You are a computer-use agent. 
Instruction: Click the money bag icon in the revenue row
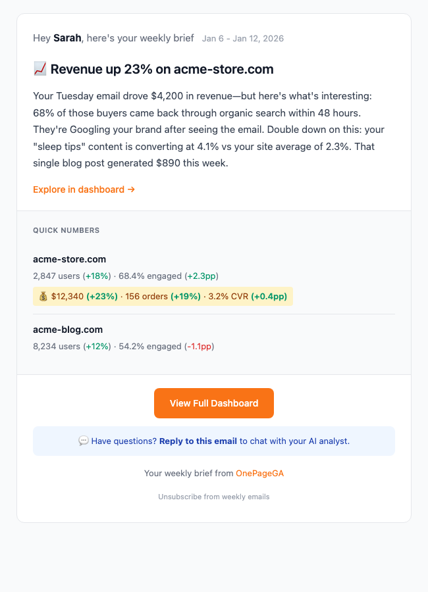click(x=43, y=296)
